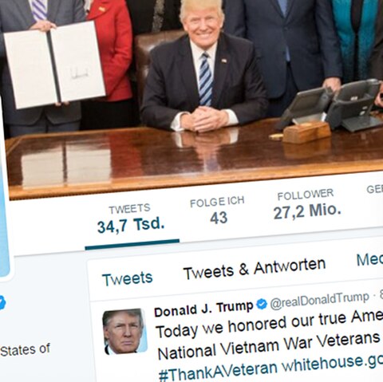This screenshot has width=383, height=382.
Task: Open the Folge ich 43 list
Action: click(218, 211)
